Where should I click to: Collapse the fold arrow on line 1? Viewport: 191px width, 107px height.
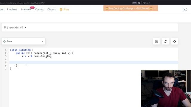[8, 50]
